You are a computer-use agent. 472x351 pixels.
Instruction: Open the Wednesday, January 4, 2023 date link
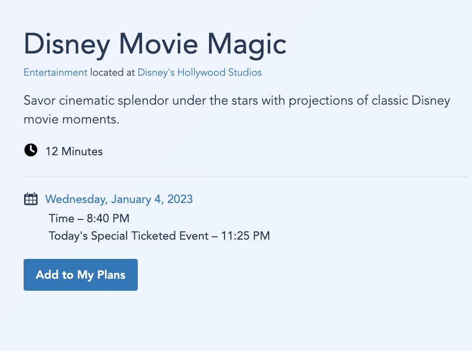click(119, 199)
